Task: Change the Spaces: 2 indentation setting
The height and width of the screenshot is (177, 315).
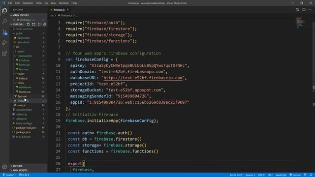Action: (x=250, y=175)
